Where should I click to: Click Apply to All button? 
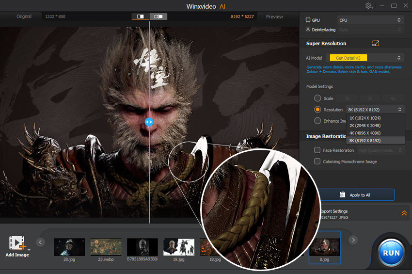click(x=357, y=195)
